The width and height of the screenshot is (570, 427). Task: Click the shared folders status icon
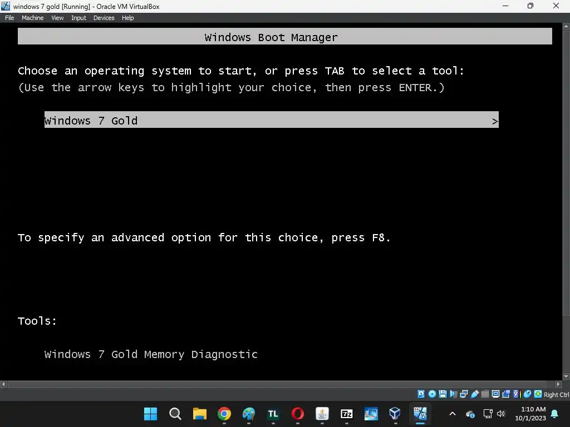pyautogui.click(x=485, y=394)
